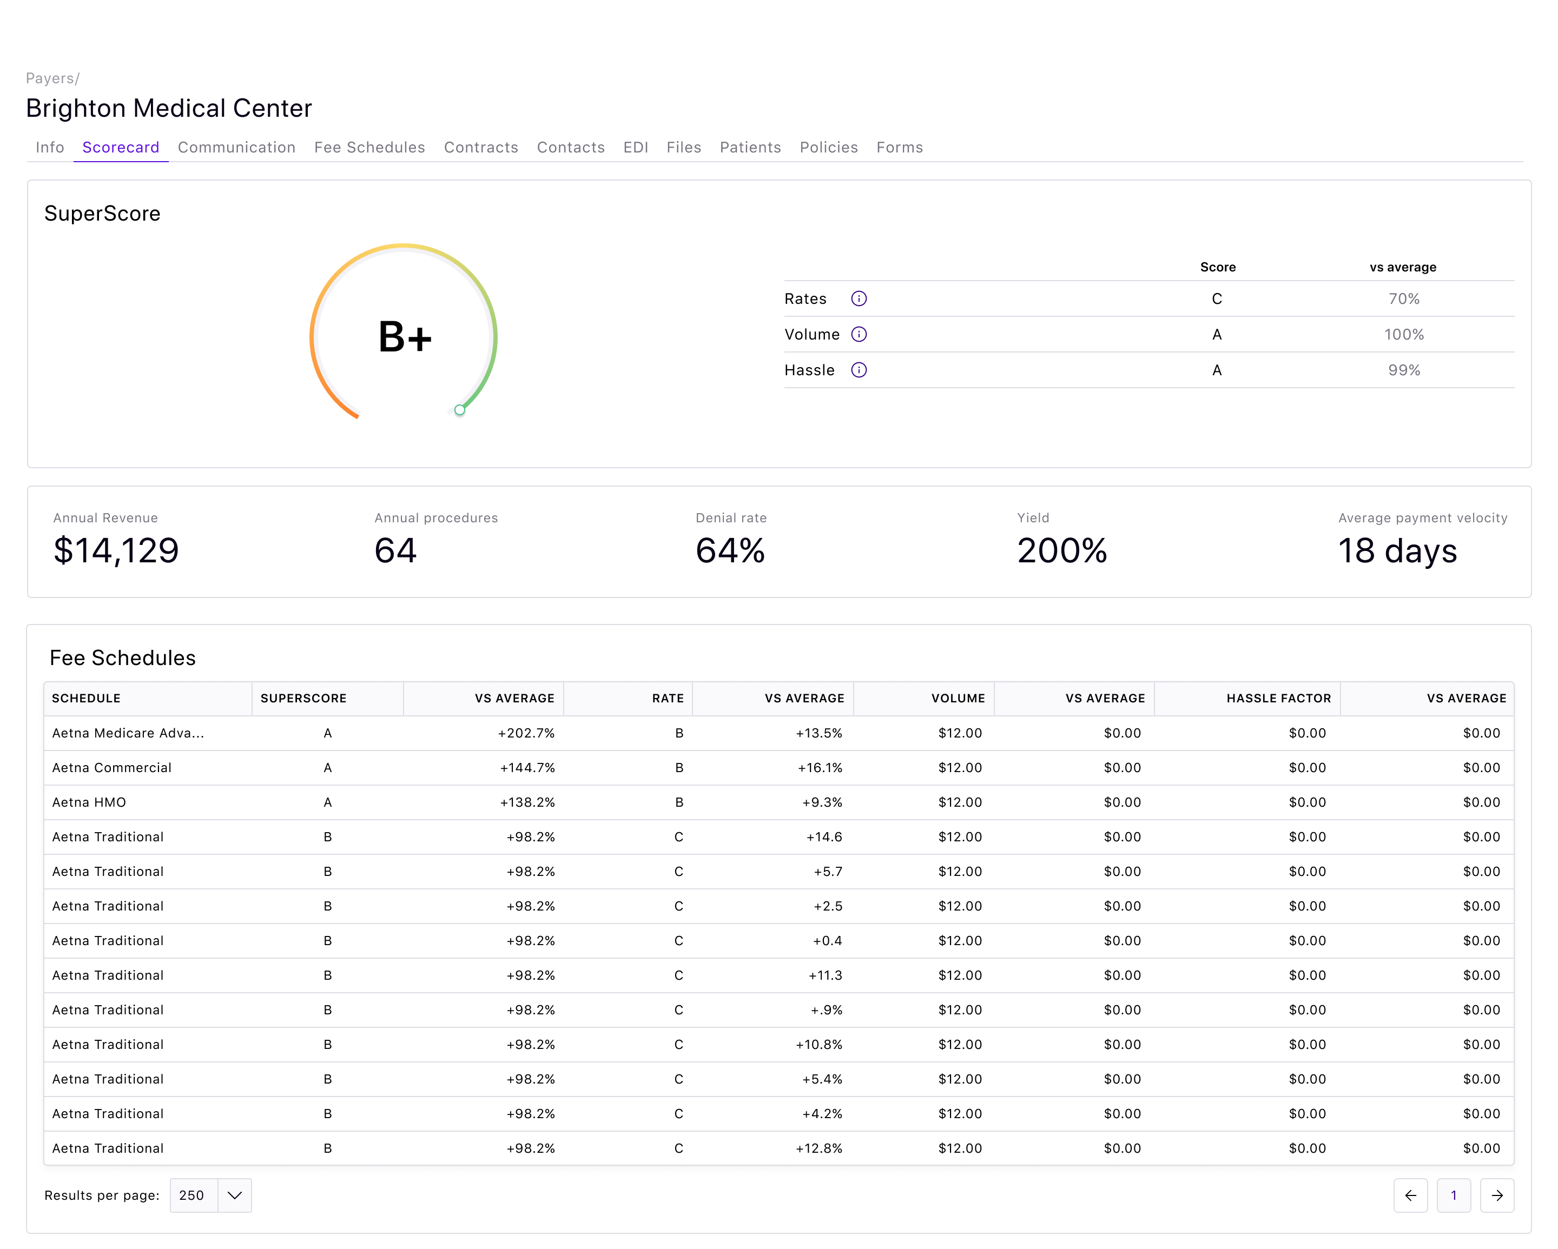Image resolution: width=1558 pixels, height=1249 pixels.
Task: Go to the next results page arrow
Action: click(x=1497, y=1195)
